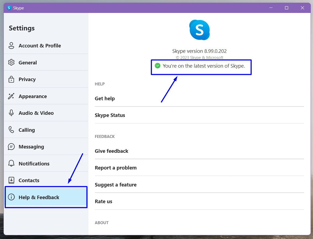Click the Audio & Video microphone icon
Screen dimensions: 313x239
pos(11,113)
